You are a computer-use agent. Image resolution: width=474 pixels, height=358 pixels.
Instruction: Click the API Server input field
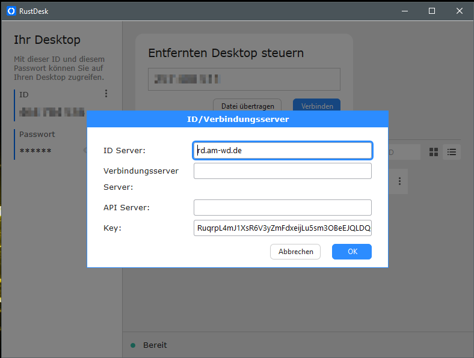[282, 207]
